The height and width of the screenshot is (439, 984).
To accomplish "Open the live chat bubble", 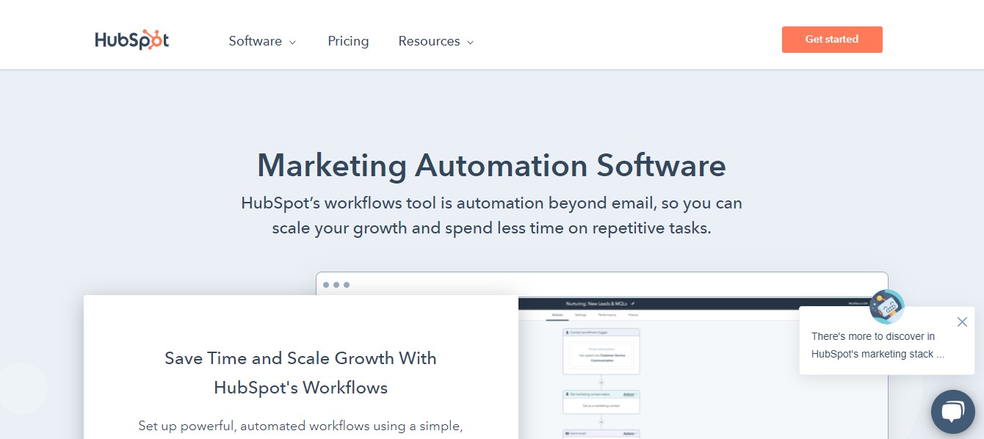I will coord(952,412).
